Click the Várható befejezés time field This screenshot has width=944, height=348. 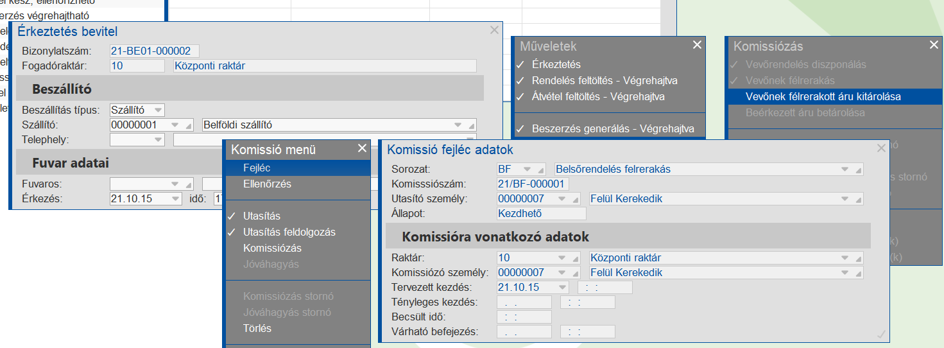(x=588, y=332)
